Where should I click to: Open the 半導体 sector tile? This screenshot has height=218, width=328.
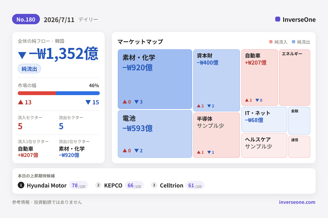pos(216,135)
